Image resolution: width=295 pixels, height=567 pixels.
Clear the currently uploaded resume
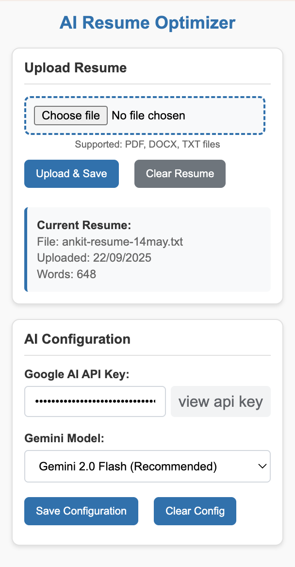180,174
